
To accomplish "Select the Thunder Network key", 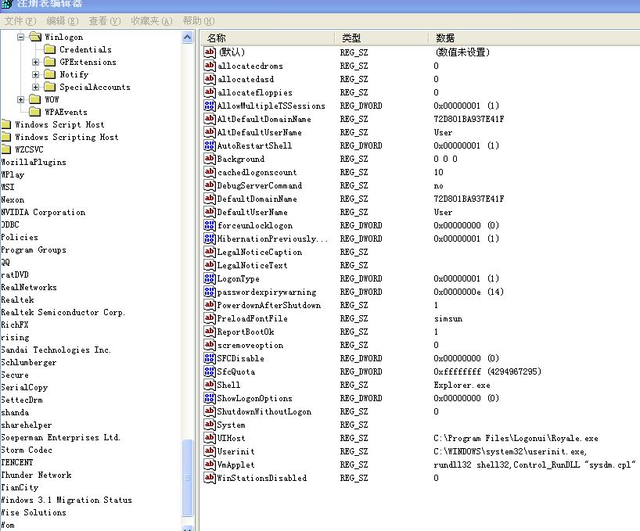I will (x=36, y=475).
